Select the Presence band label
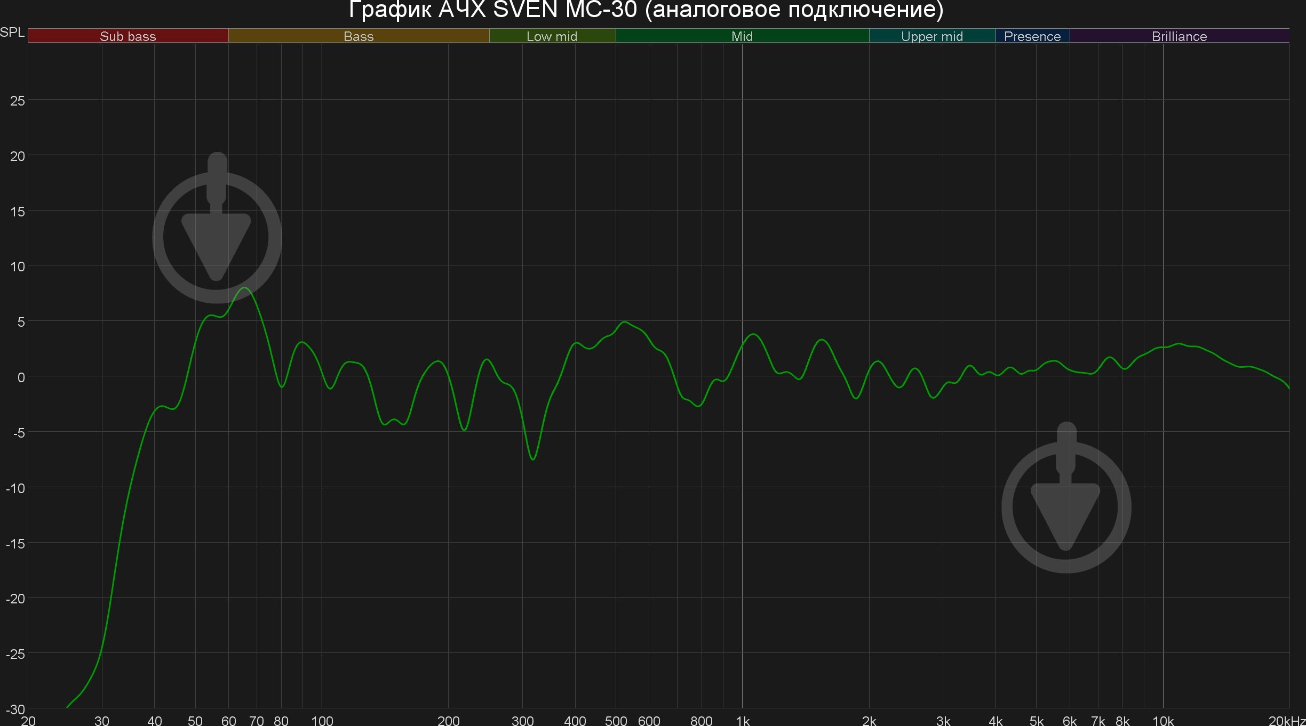Image resolution: width=1306 pixels, height=726 pixels. [1032, 36]
